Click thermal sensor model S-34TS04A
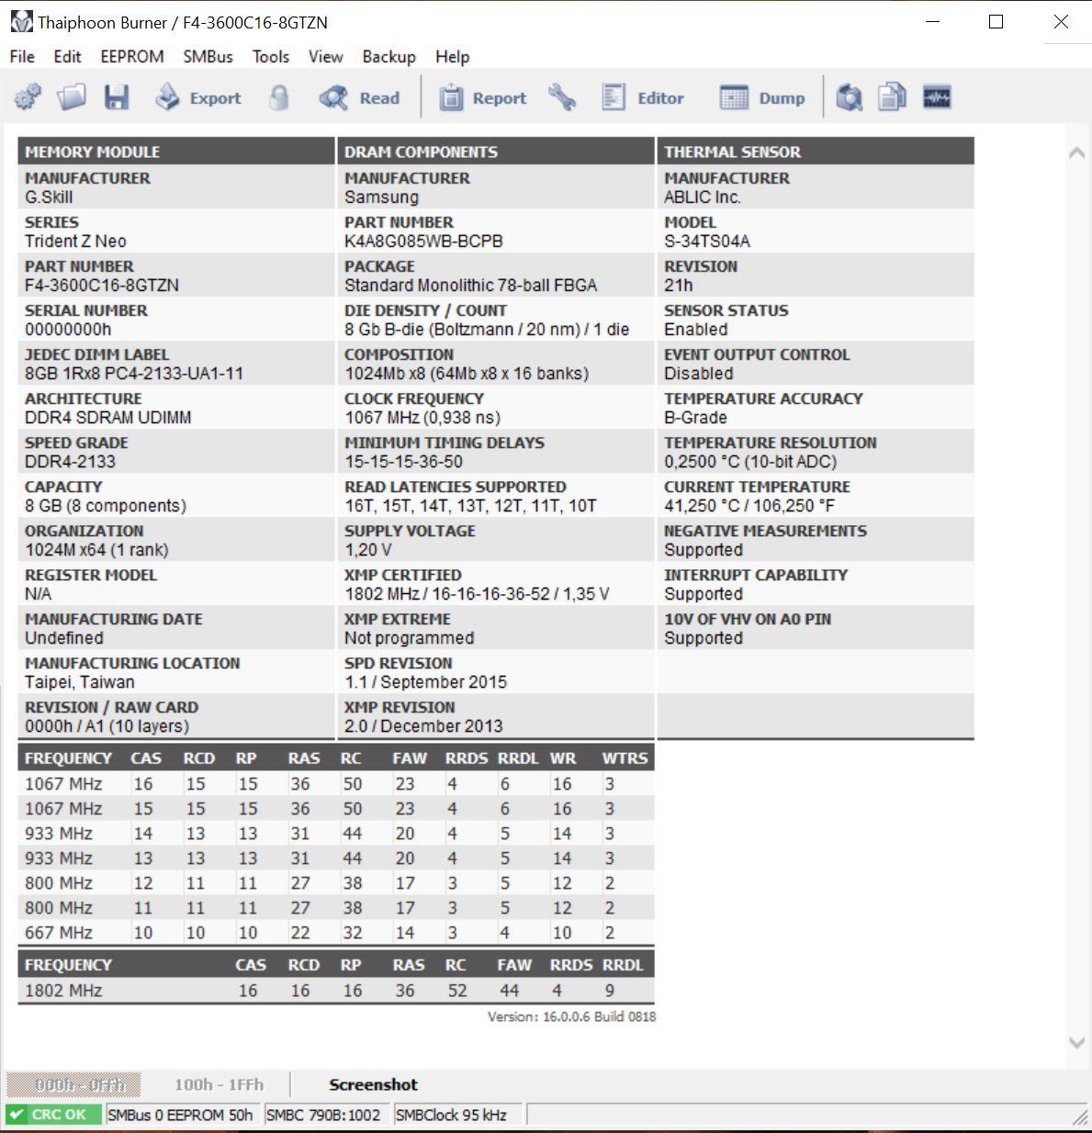 (x=707, y=241)
